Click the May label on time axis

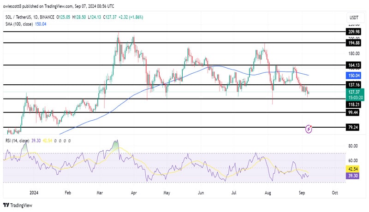167,193
